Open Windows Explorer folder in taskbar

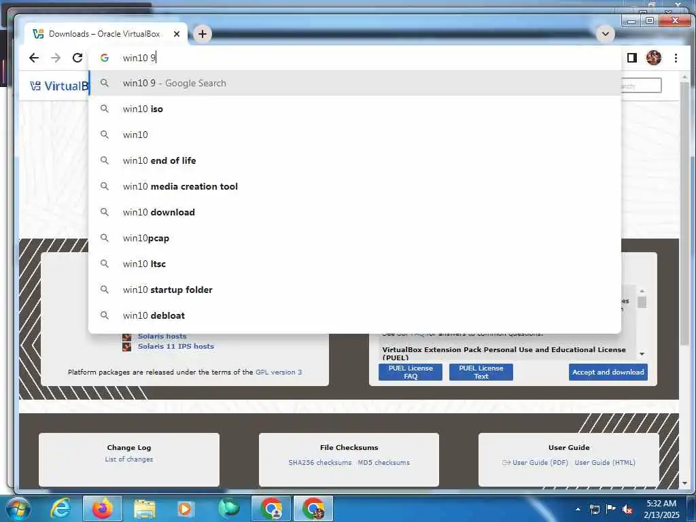(144, 509)
